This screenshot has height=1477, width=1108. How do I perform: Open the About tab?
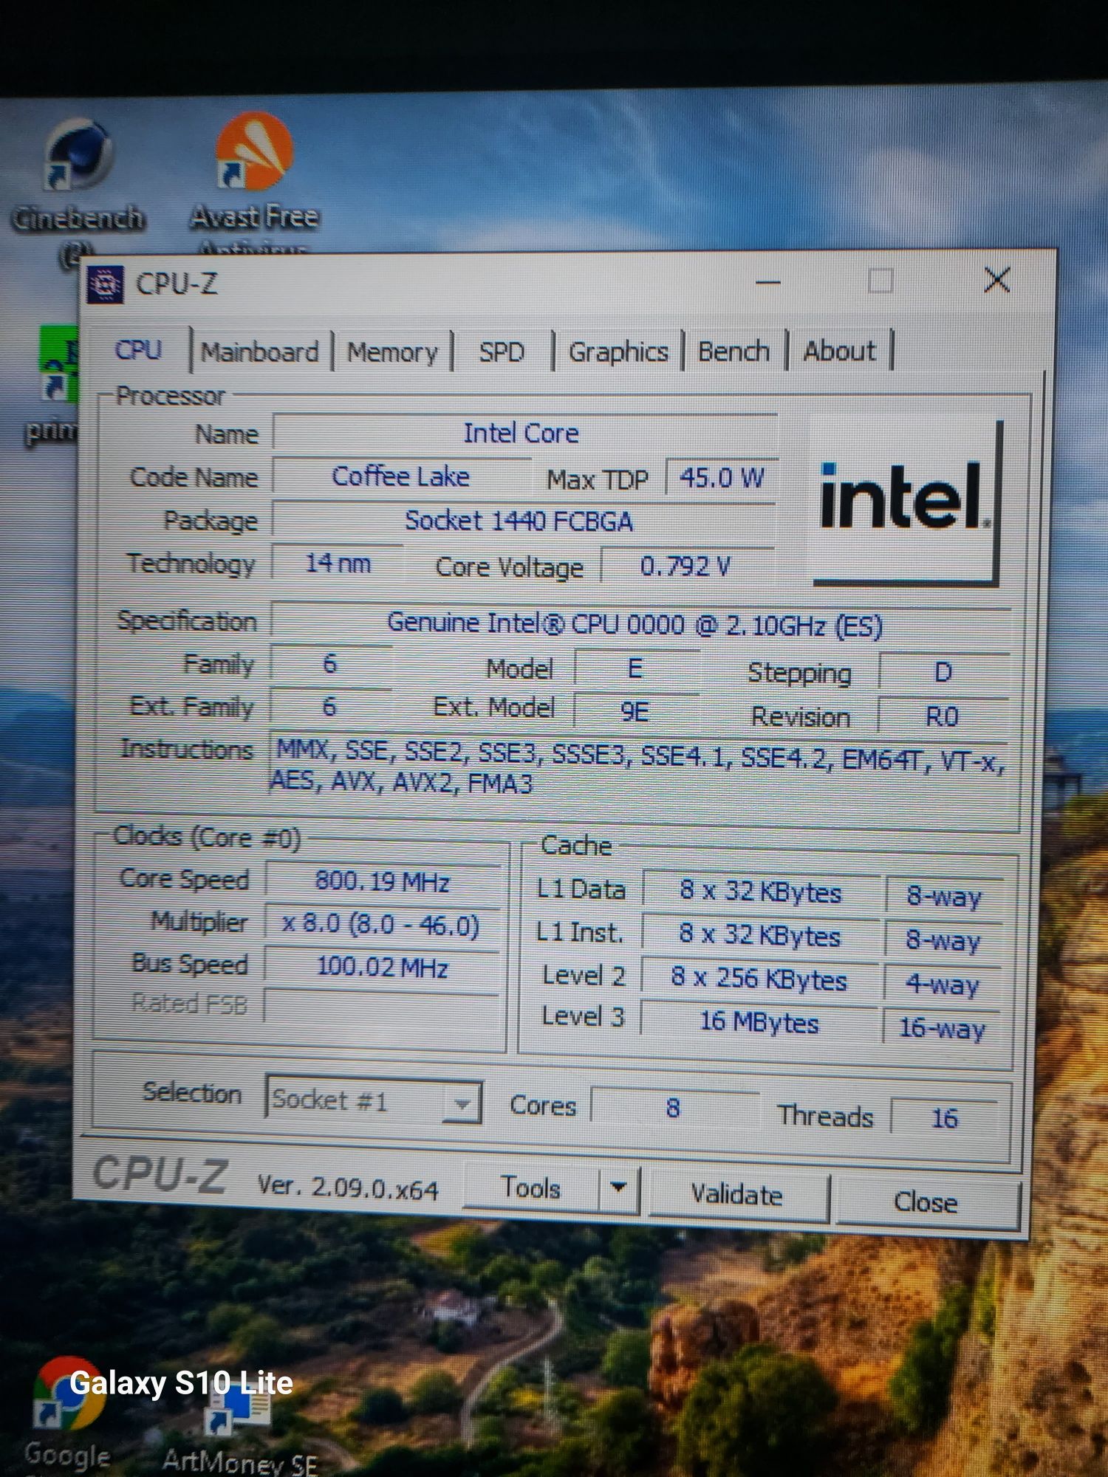point(840,351)
